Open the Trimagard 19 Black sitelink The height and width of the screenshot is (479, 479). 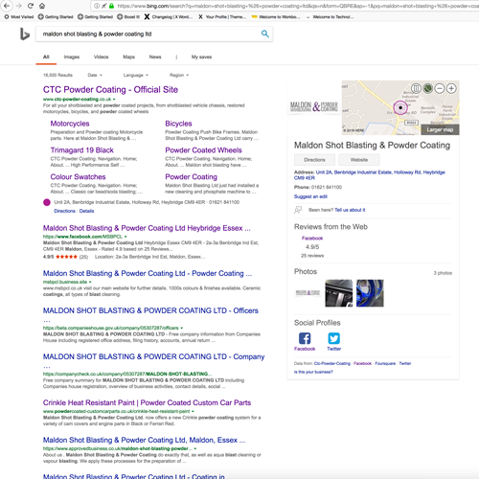81,150
